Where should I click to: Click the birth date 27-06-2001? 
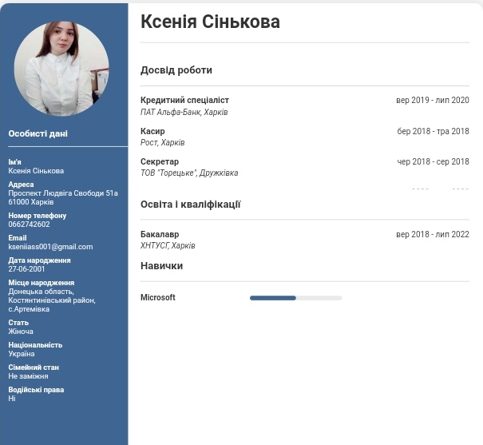coord(26,269)
